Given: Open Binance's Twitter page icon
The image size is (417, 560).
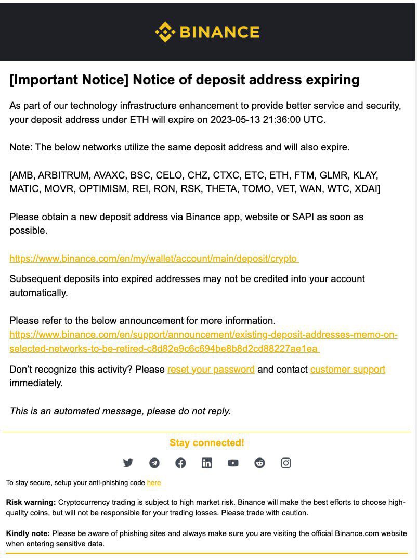Looking at the screenshot, I should pyautogui.click(x=128, y=463).
